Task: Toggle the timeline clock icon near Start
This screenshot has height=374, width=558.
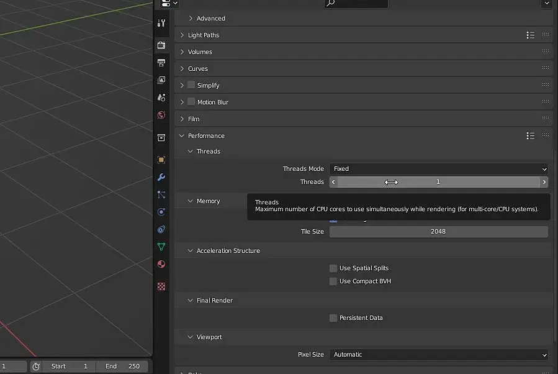Action: [36, 366]
